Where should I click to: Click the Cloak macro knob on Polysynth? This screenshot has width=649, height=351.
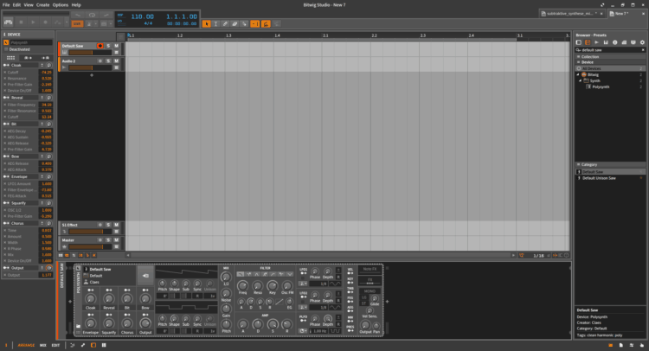(90, 298)
